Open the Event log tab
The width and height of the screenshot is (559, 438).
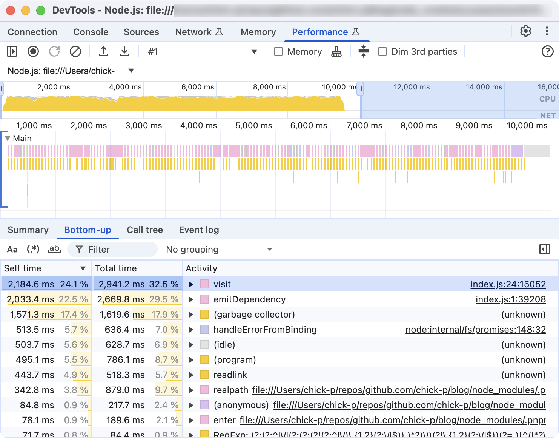[x=199, y=230]
